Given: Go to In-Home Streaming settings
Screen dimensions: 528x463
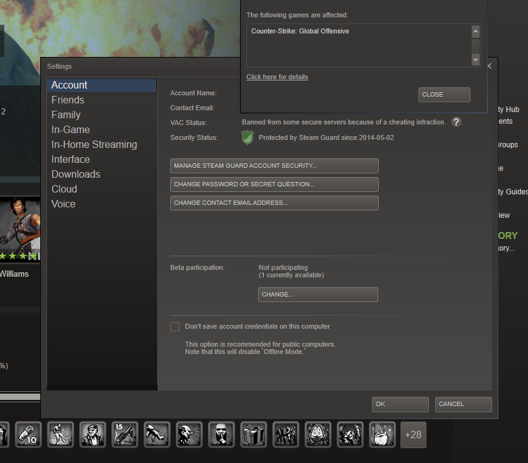Looking at the screenshot, I should click(102, 144).
